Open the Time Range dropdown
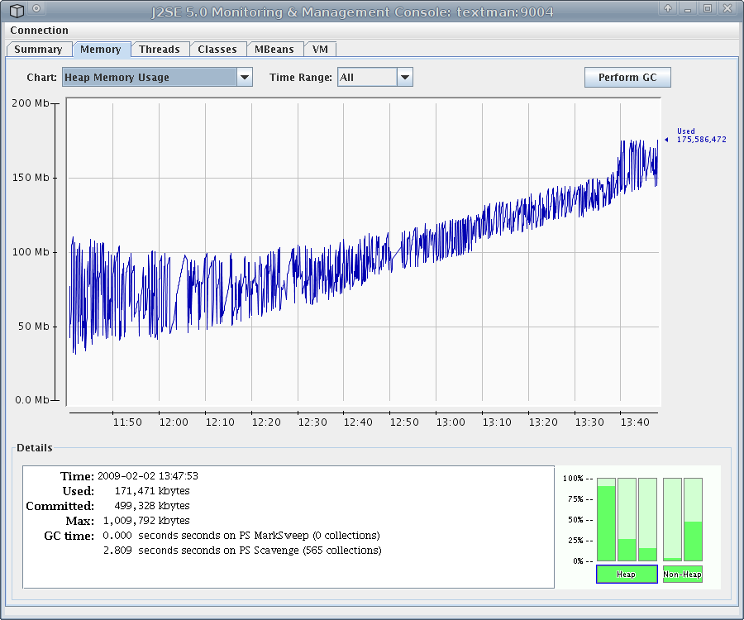Image resolution: width=744 pixels, height=620 pixels. 374,76
